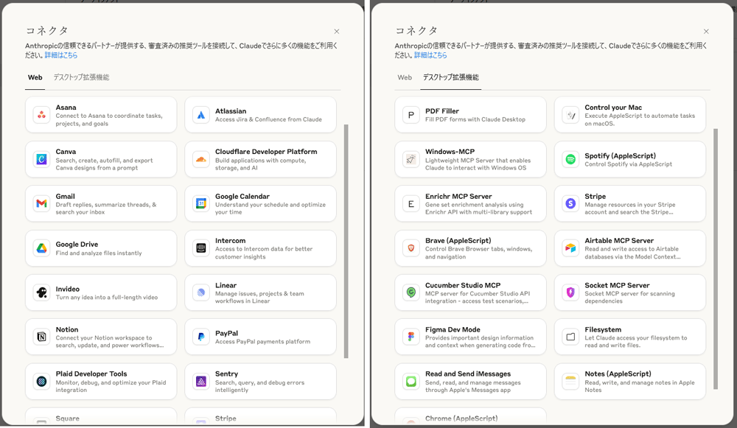Switch to Web tab in desktop extensions dialog
This screenshot has width=737, height=428.
(x=405, y=77)
